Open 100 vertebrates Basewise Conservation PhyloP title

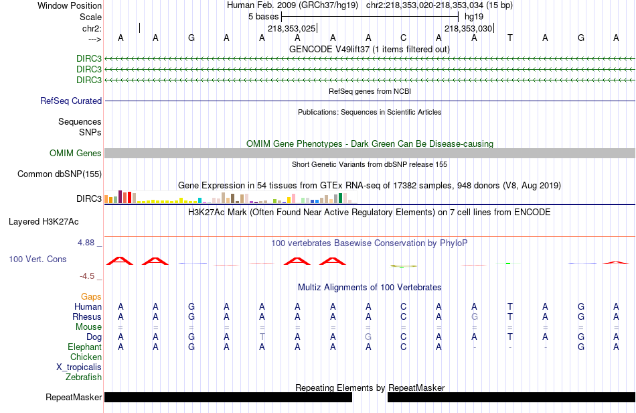pyautogui.click(x=369, y=243)
